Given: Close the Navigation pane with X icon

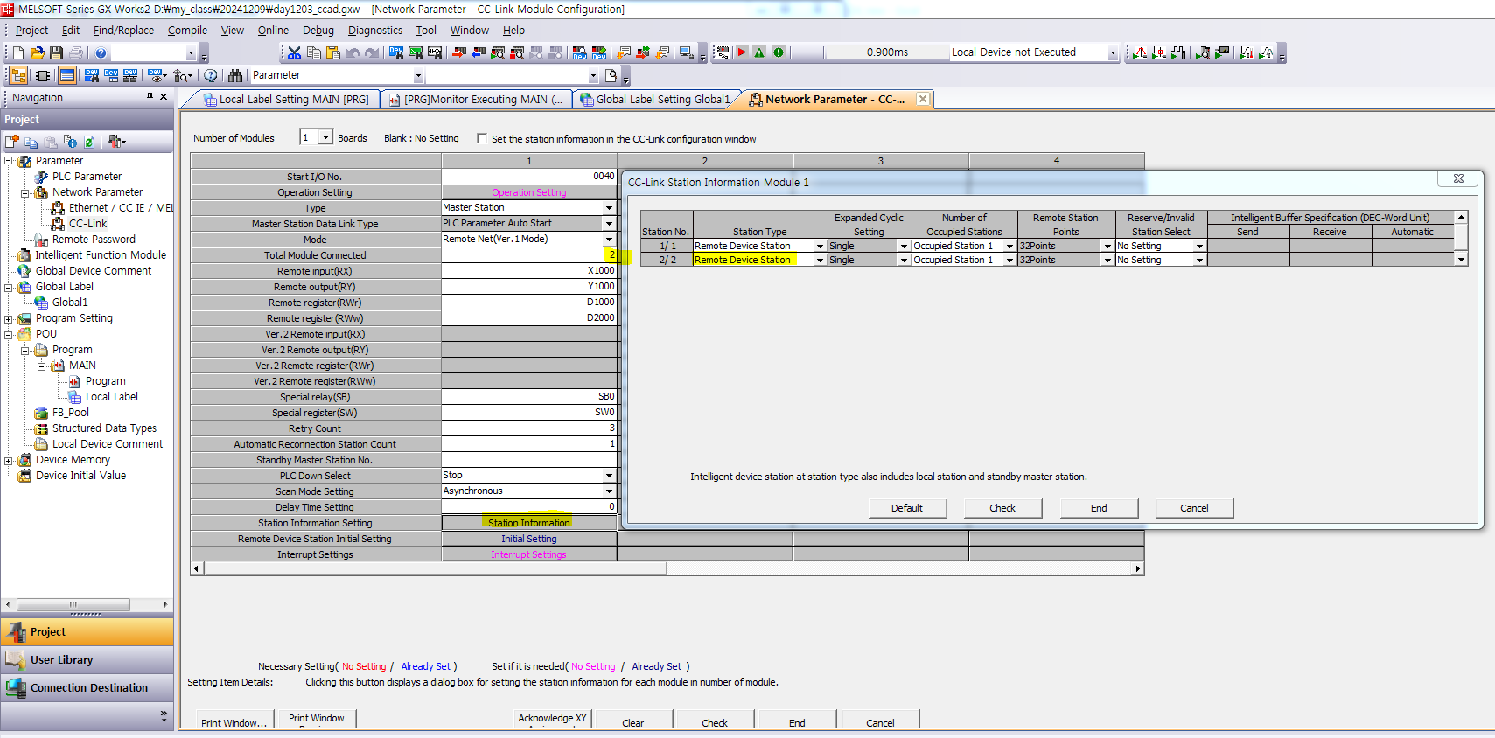Looking at the screenshot, I should (164, 97).
